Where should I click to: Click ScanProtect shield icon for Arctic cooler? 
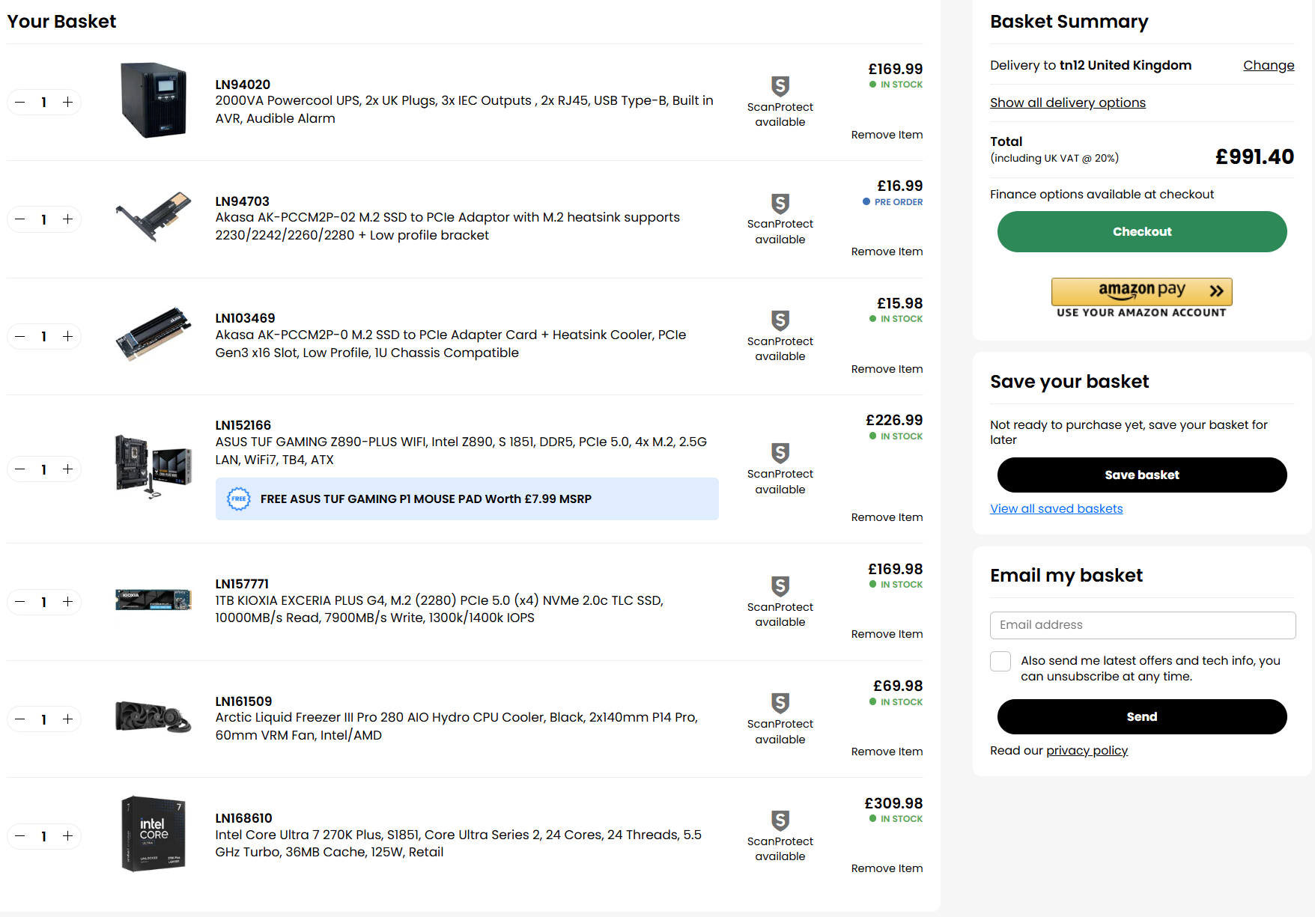(x=780, y=703)
